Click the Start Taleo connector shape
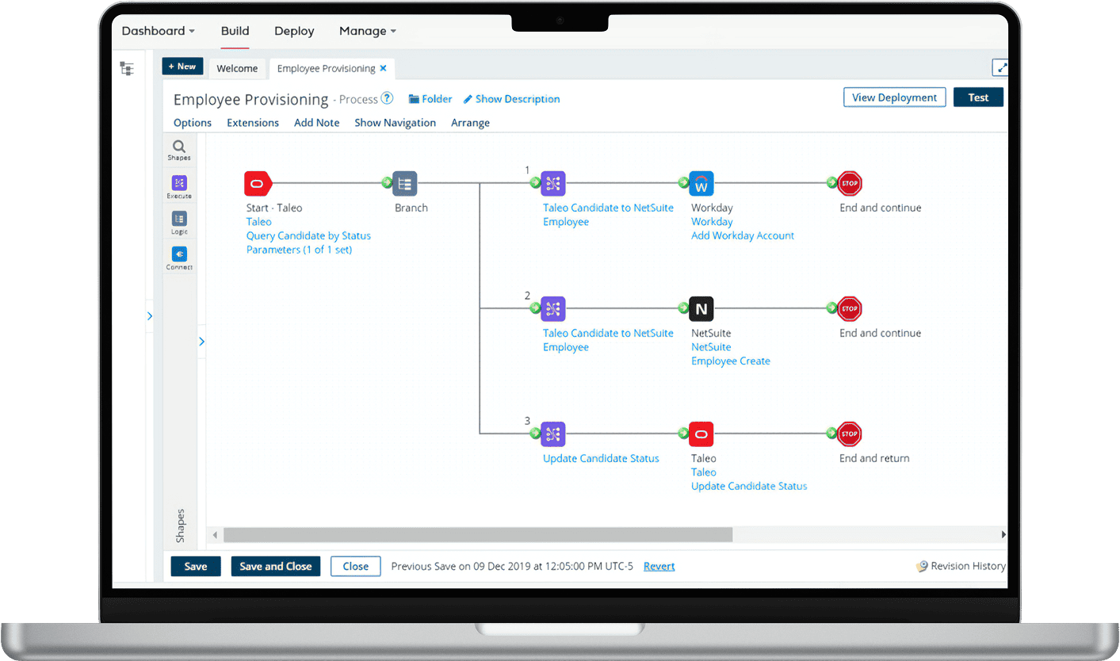Screen dimensions: 1120x661 258,184
